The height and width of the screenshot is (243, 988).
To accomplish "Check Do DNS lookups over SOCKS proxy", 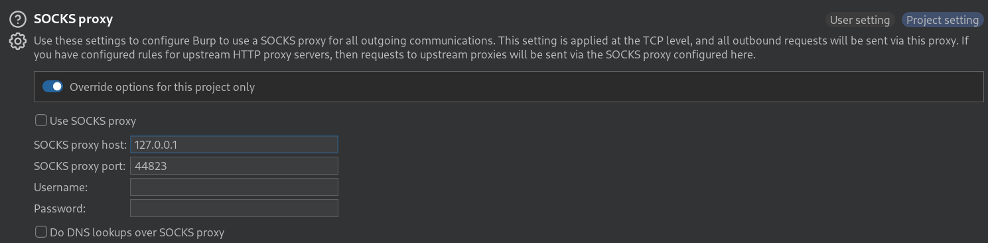I will [x=41, y=232].
